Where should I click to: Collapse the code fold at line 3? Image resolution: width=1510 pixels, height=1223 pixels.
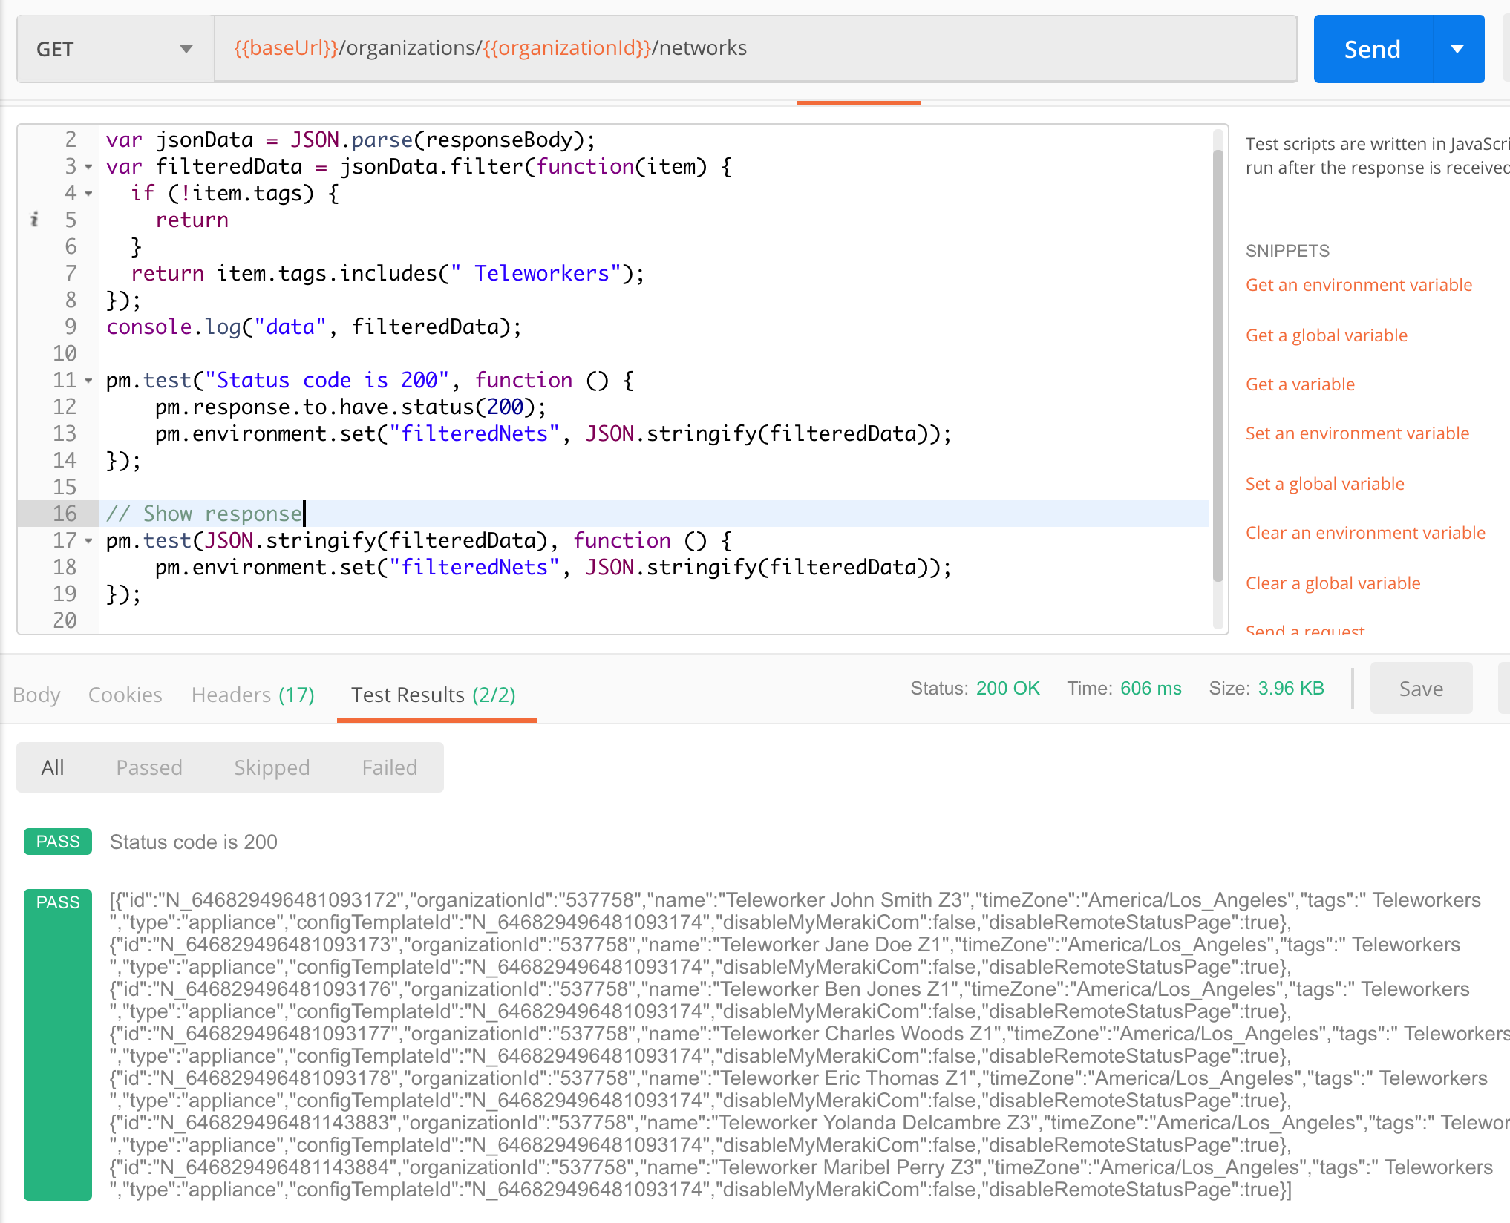[88, 167]
